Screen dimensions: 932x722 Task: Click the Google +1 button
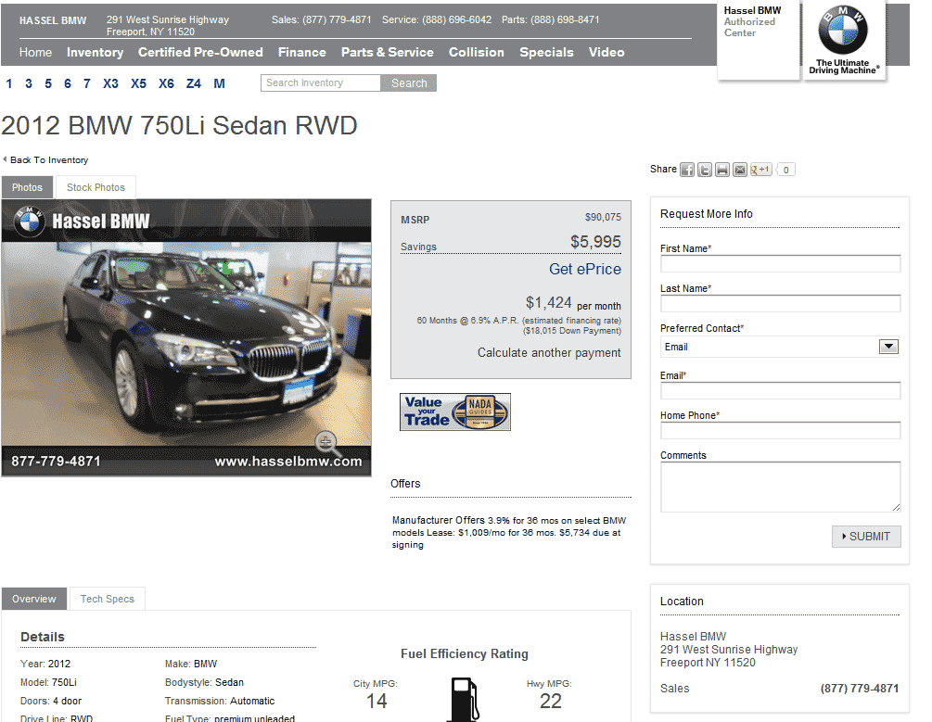tap(760, 170)
